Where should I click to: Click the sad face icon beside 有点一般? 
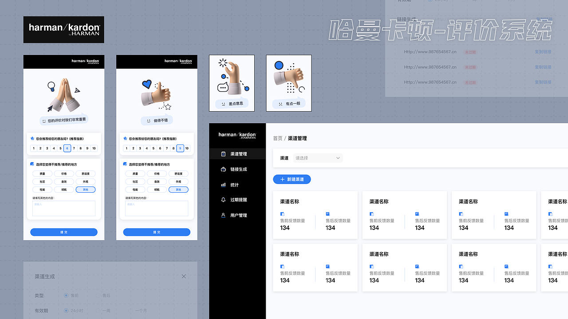point(280,104)
